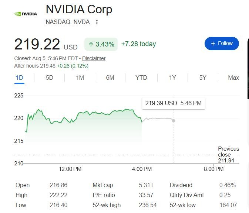Open the Disclaimer link
The image size is (249, 213).
[94, 58]
